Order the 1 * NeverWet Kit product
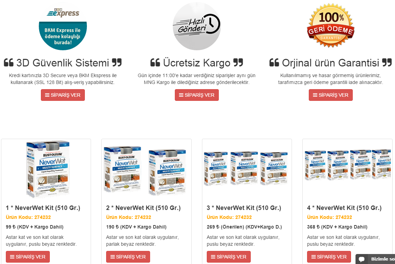The width and height of the screenshot is (395, 264). click(x=28, y=257)
